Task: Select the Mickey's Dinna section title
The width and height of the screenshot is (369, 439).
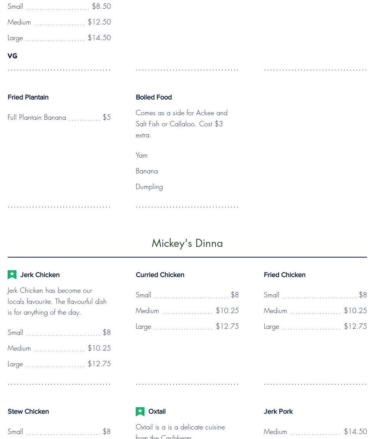Action: click(x=187, y=243)
